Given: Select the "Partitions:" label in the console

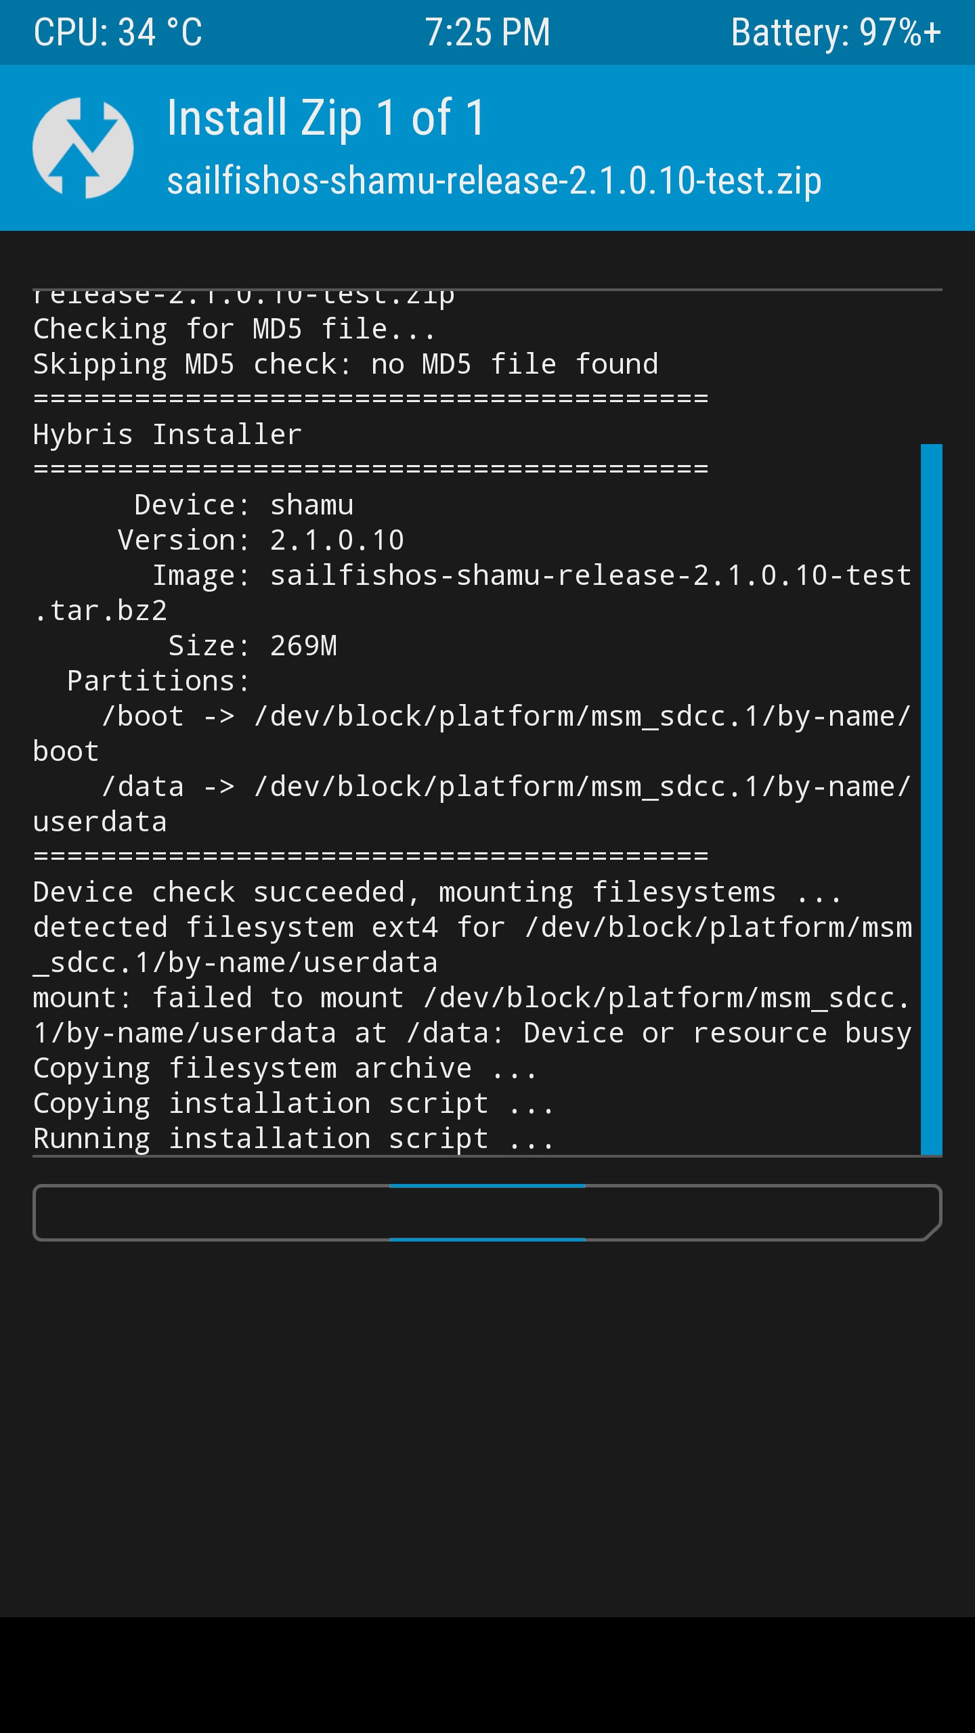Looking at the screenshot, I should point(158,682).
